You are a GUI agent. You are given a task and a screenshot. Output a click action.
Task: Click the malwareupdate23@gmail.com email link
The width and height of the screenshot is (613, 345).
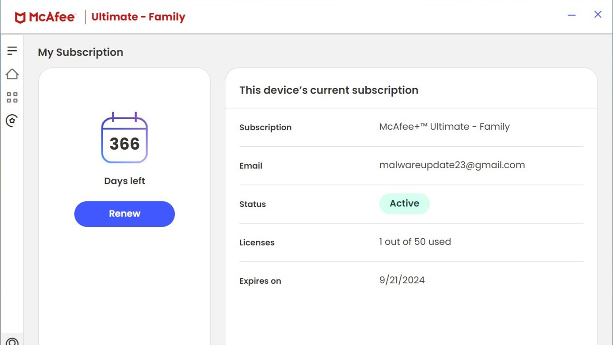[x=452, y=165]
